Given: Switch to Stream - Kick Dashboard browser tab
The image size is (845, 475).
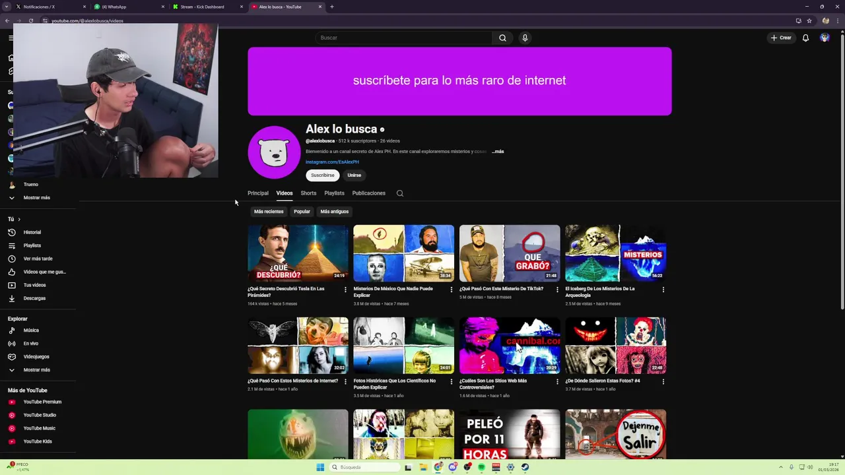Looking at the screenshot, I should coord(207,7).
